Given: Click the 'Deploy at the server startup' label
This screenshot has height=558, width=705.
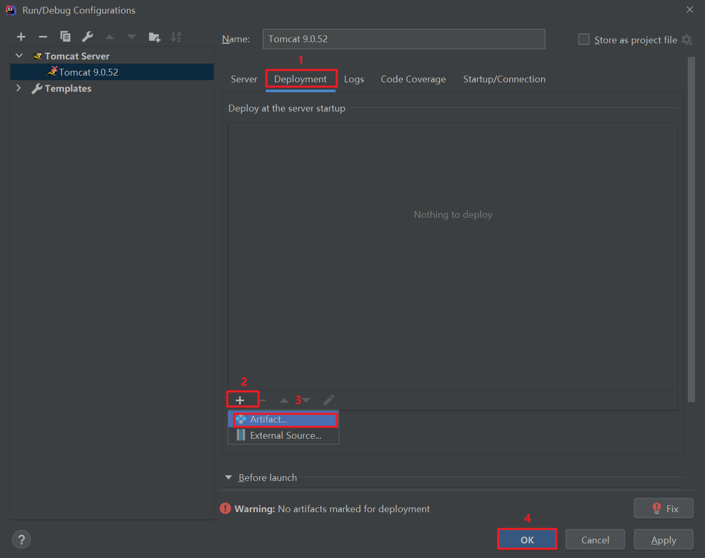Looking at the screenshot, I should 287,108.
